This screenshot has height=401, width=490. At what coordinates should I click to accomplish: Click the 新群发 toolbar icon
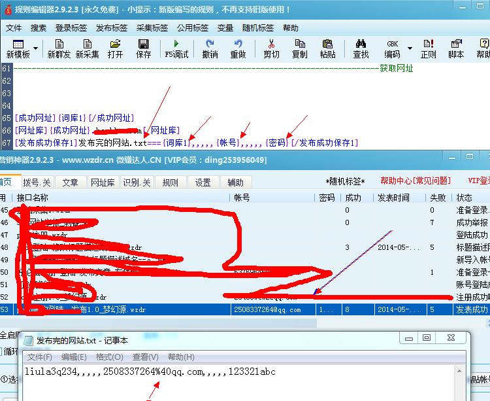click(x=59, y=49)
